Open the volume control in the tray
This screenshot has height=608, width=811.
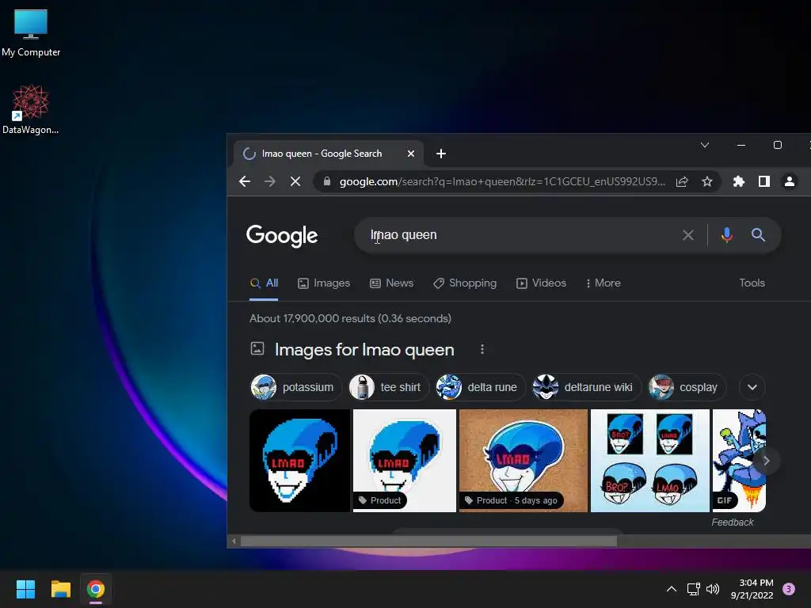pos(713,589)
